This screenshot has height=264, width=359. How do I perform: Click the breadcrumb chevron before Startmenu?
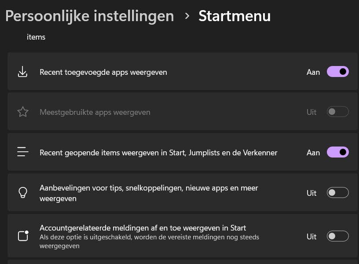tap(187, 16)
